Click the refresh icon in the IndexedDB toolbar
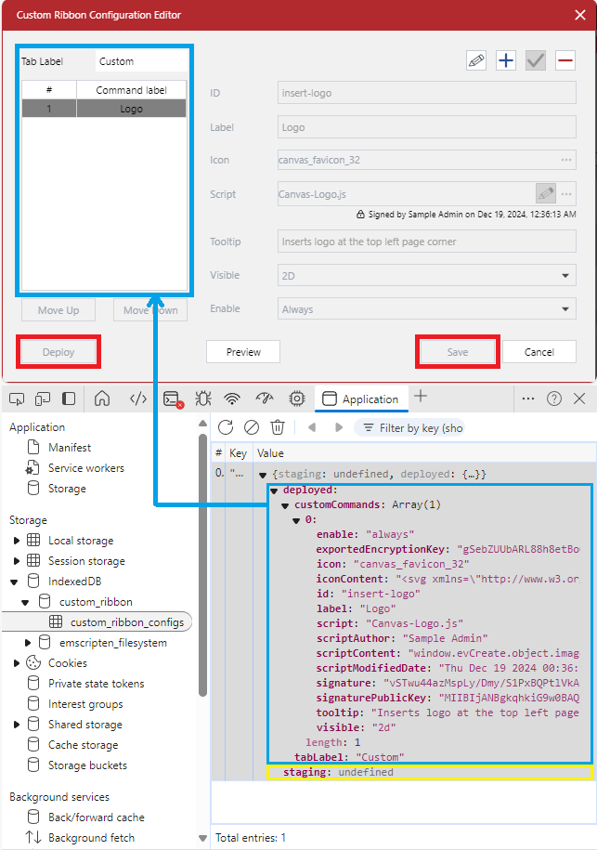The image size is (597, 850). point(226,427)
